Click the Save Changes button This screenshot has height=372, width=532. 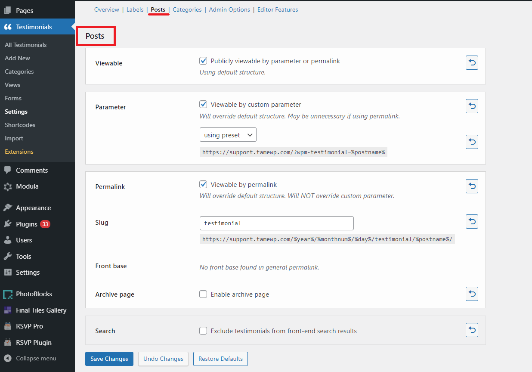point(109,359)
